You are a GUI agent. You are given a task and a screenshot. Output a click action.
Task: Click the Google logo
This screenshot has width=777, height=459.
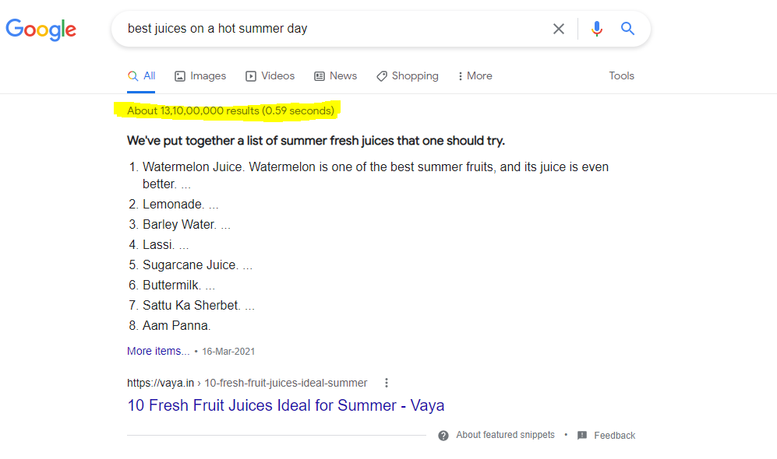41,30
